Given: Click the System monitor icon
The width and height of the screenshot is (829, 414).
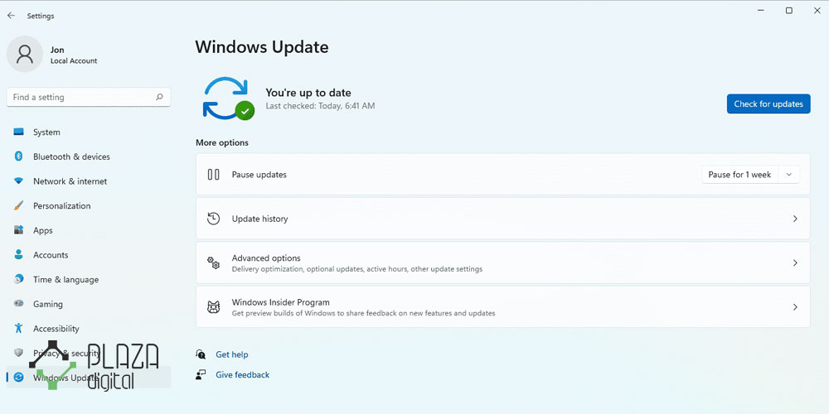Looking at the screenshot, I should 18,132.
